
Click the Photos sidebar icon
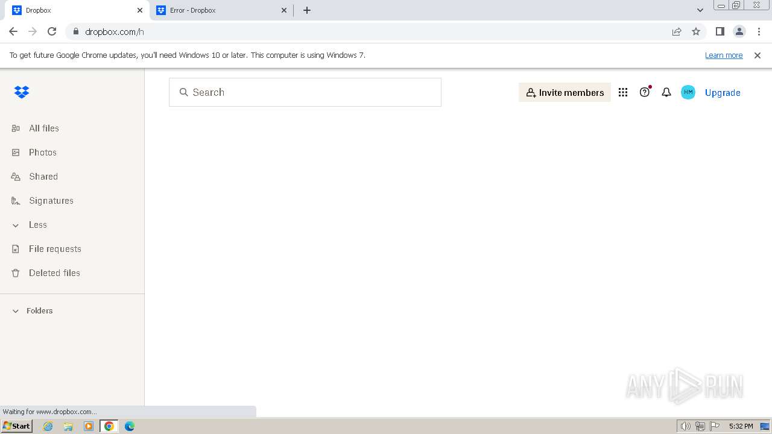click(16, 153)
